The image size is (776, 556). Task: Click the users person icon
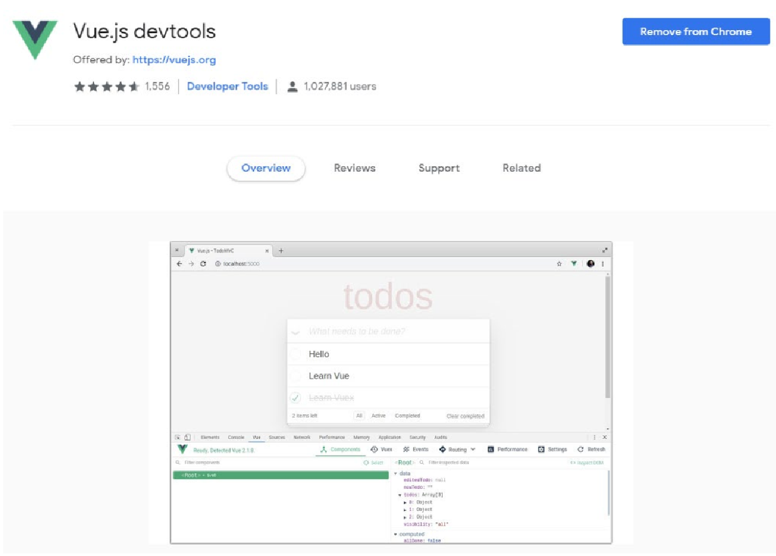pyautogui.click(x=292, y=87)
